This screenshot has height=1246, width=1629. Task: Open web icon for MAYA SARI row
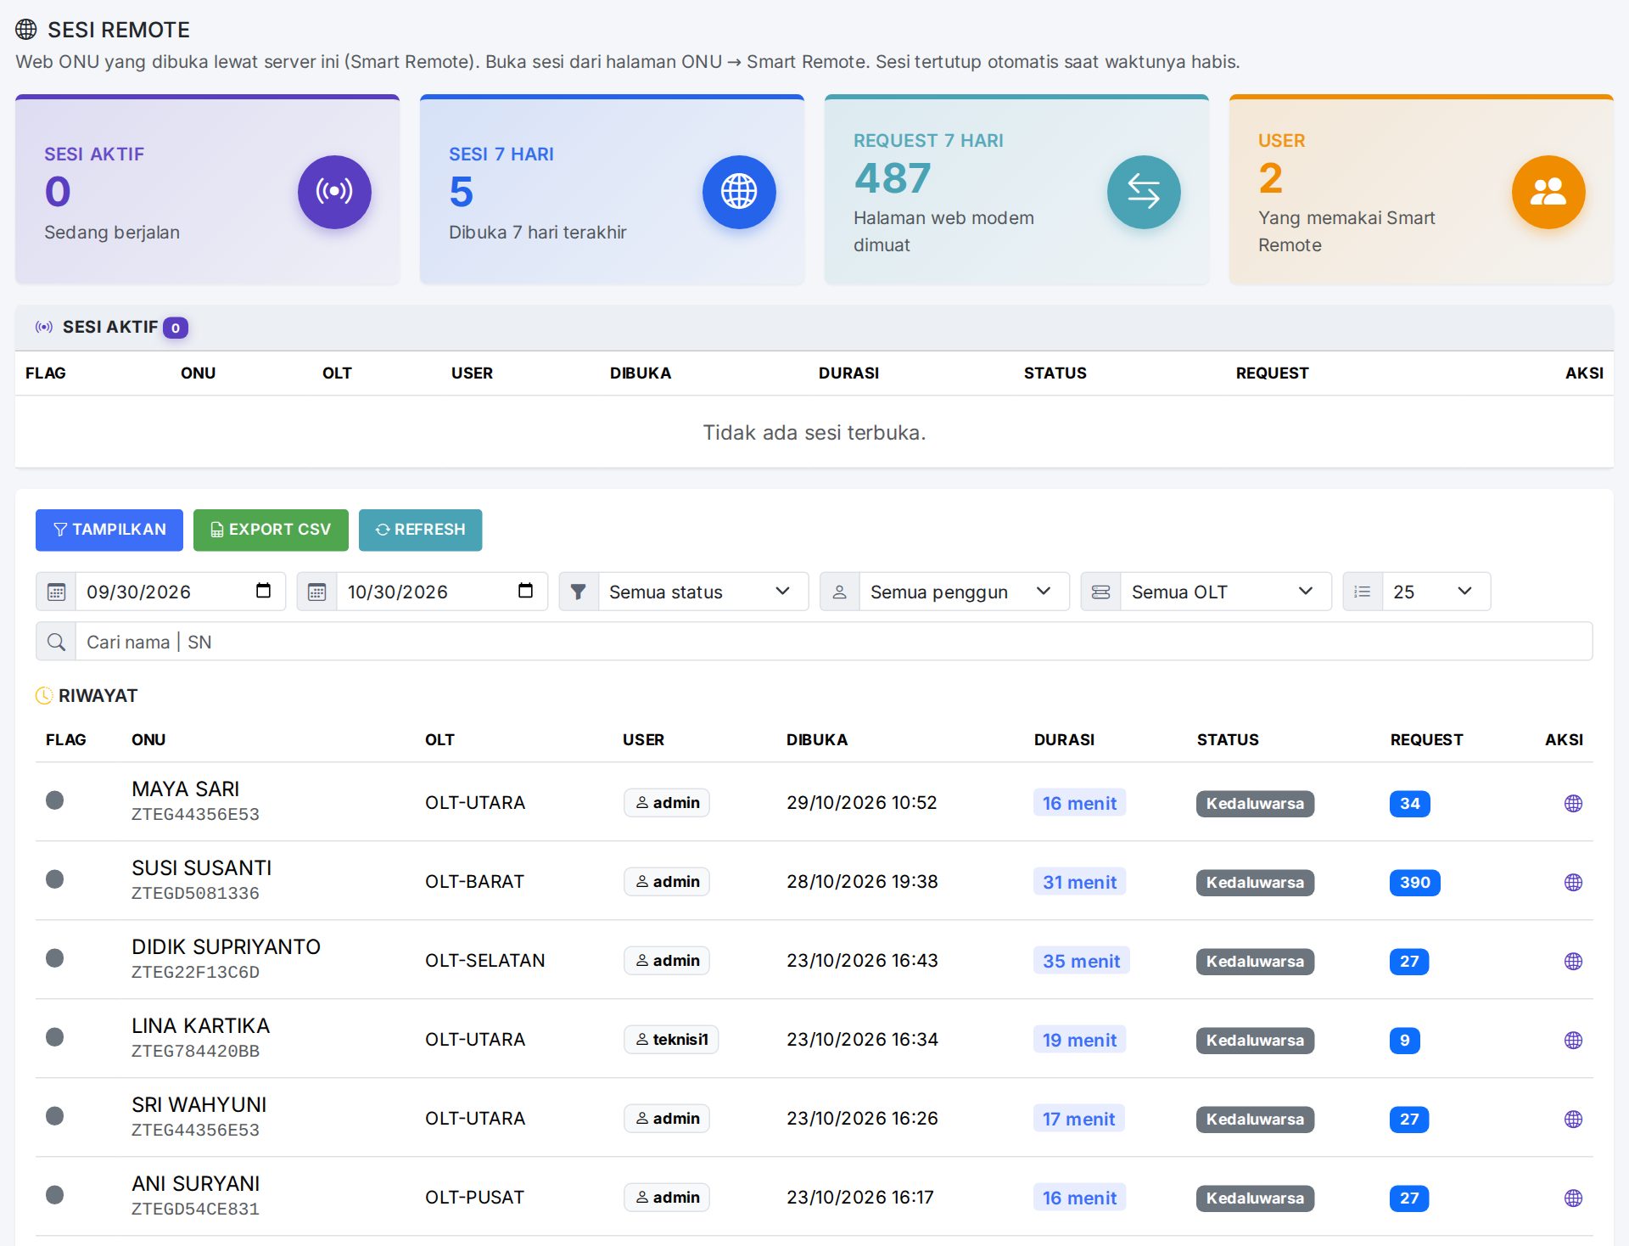point(1573,803)
